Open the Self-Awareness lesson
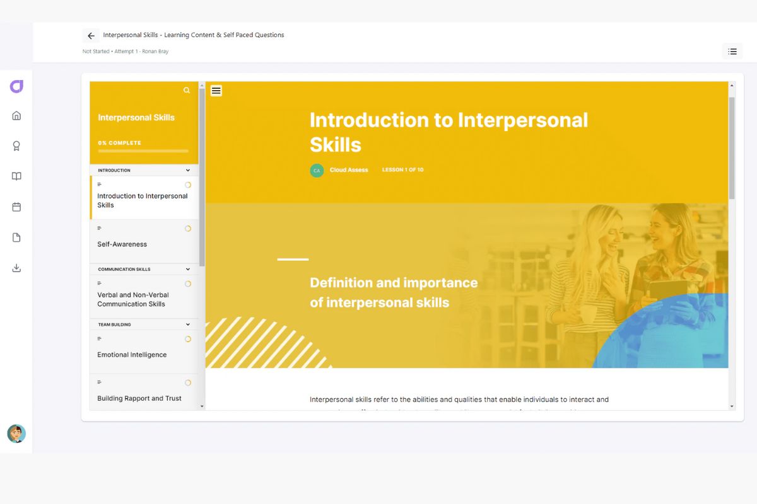 tap(144, 241)
